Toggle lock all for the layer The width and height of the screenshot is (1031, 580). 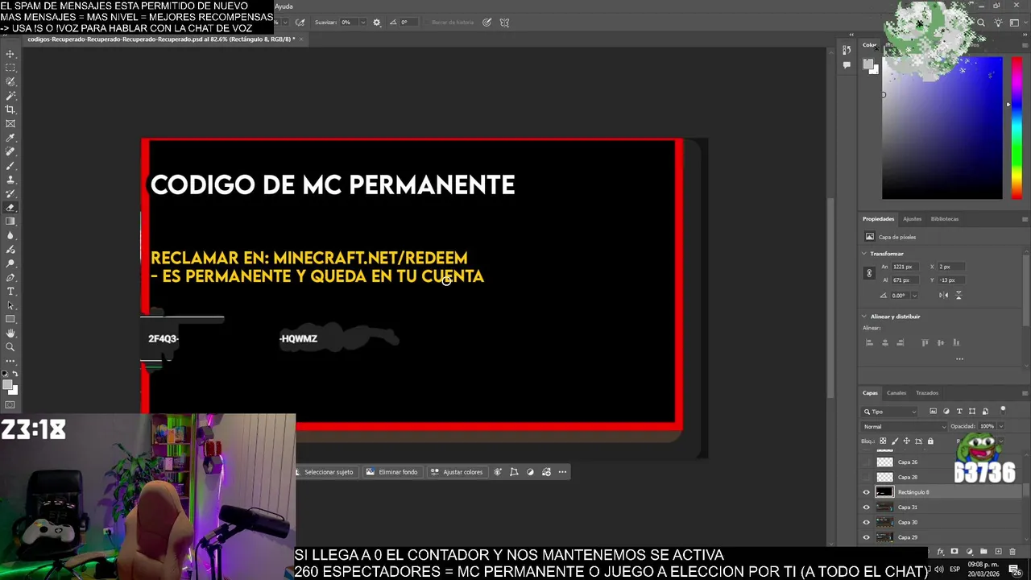930,441
